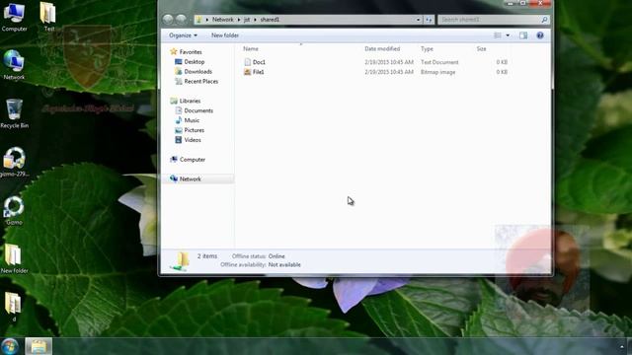Open the view options dropdown arrow
The width and height of the screenshot is (632, 355).
[508, 35]
